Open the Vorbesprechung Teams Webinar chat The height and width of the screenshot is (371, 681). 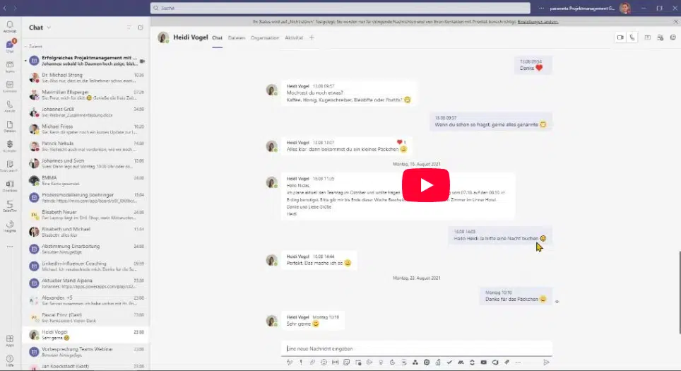click(x=86, y=352)
